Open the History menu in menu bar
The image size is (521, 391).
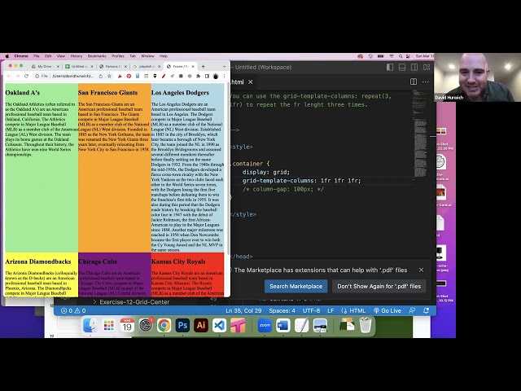tap(76, 56)
